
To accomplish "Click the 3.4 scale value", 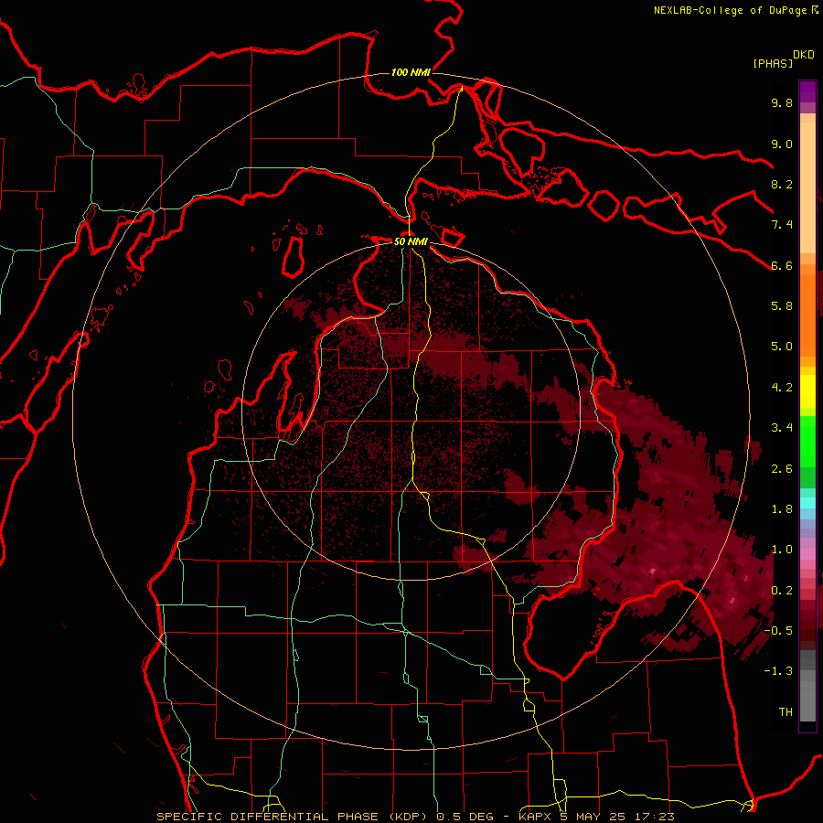I will pos(782,428).
